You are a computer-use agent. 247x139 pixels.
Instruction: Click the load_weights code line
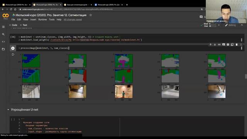click(x=81, y=40)
